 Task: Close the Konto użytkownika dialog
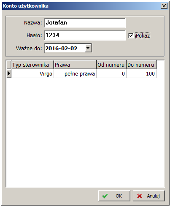[x=164, y=6]
